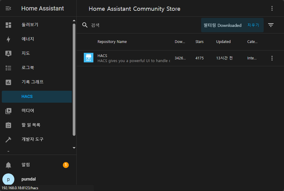Open the 지도 menu item
284x191 pixels.
pos(37,53)
